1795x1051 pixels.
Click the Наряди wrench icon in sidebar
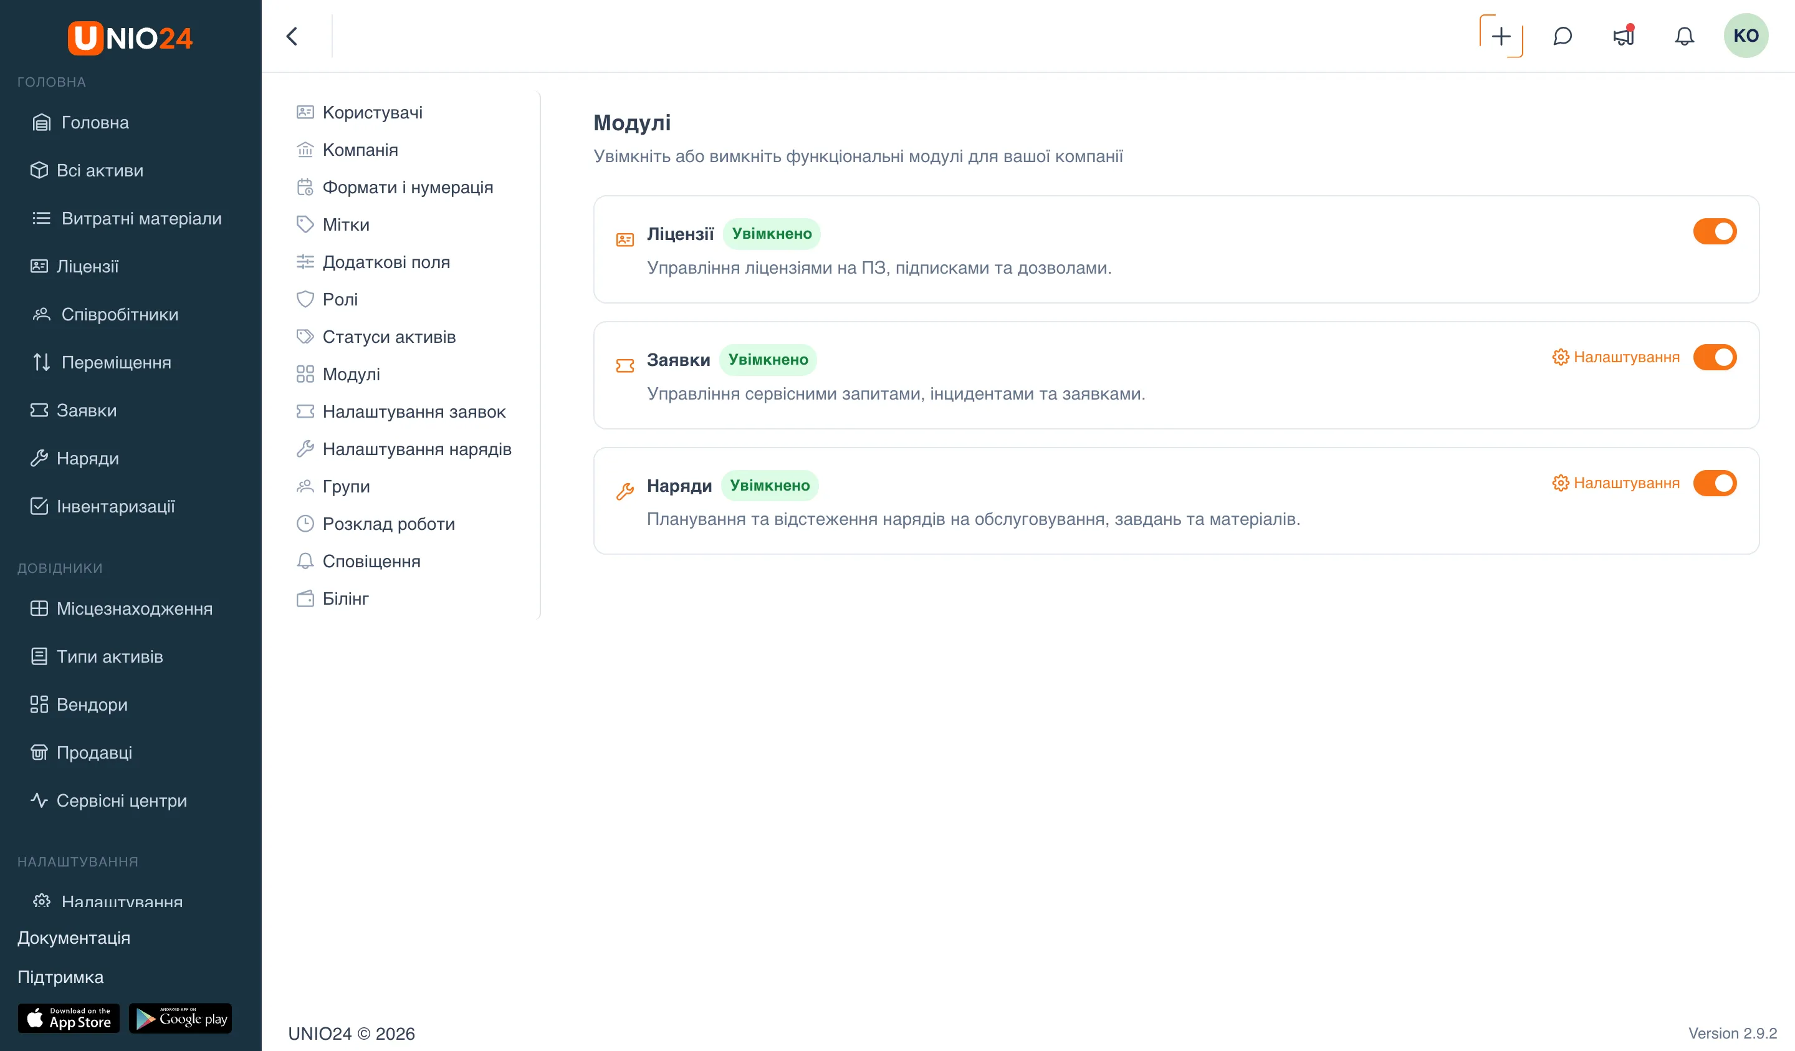click(x=39, y=458)
